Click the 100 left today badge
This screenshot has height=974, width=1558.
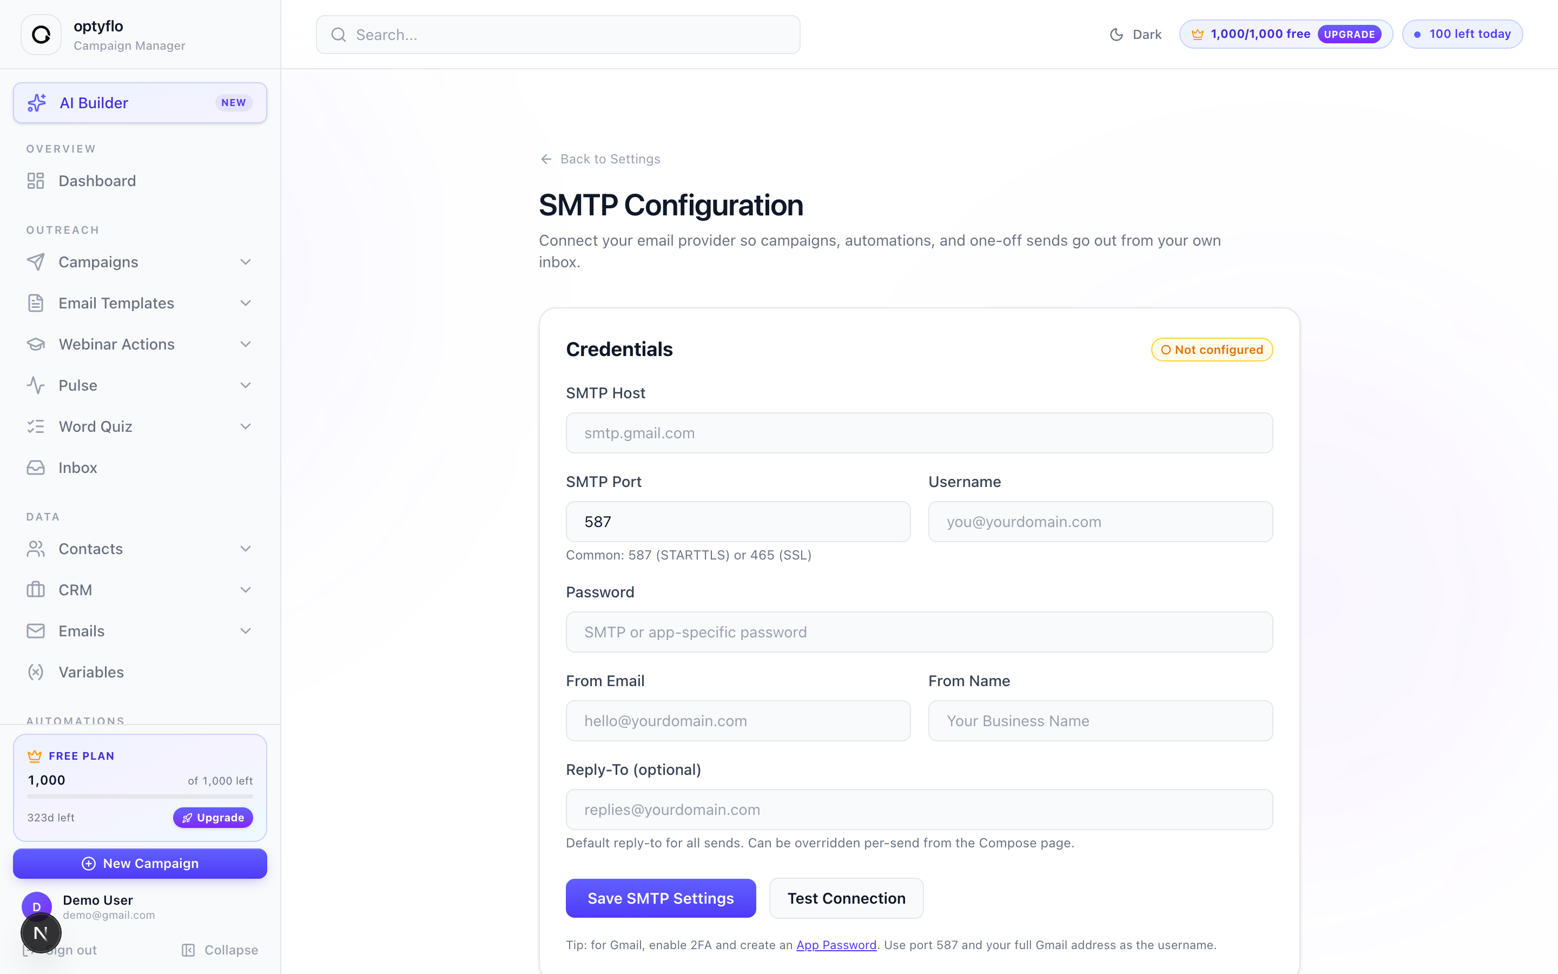[1462, 34]
